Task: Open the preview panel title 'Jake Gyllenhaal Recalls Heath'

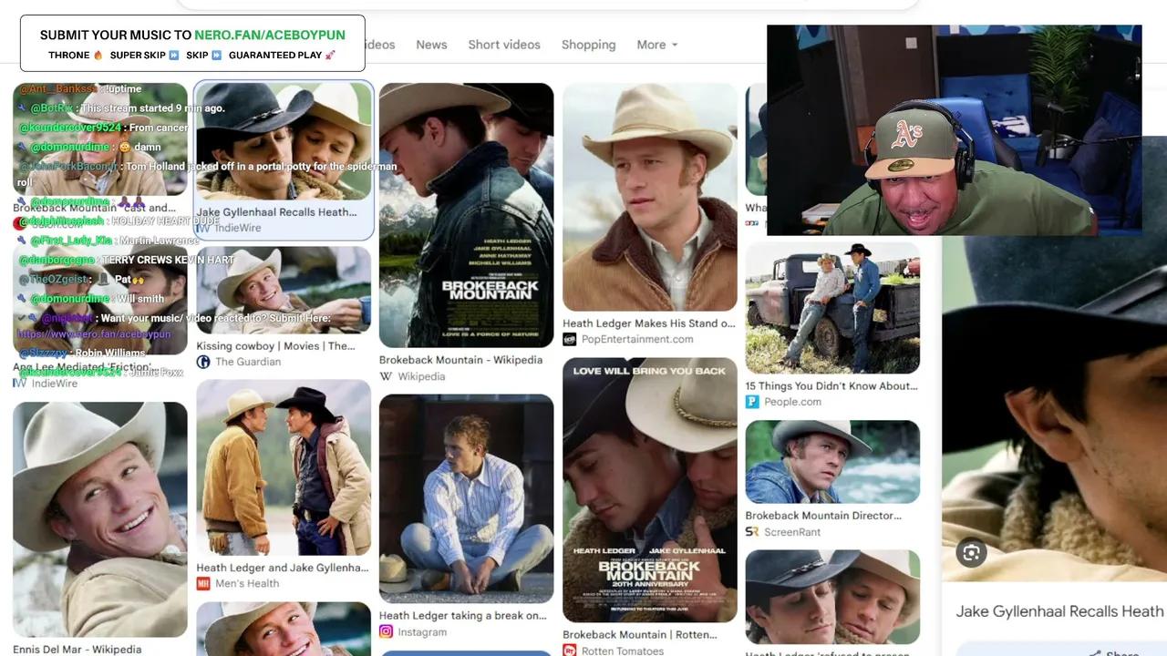Action: (x=1059, y=611)
